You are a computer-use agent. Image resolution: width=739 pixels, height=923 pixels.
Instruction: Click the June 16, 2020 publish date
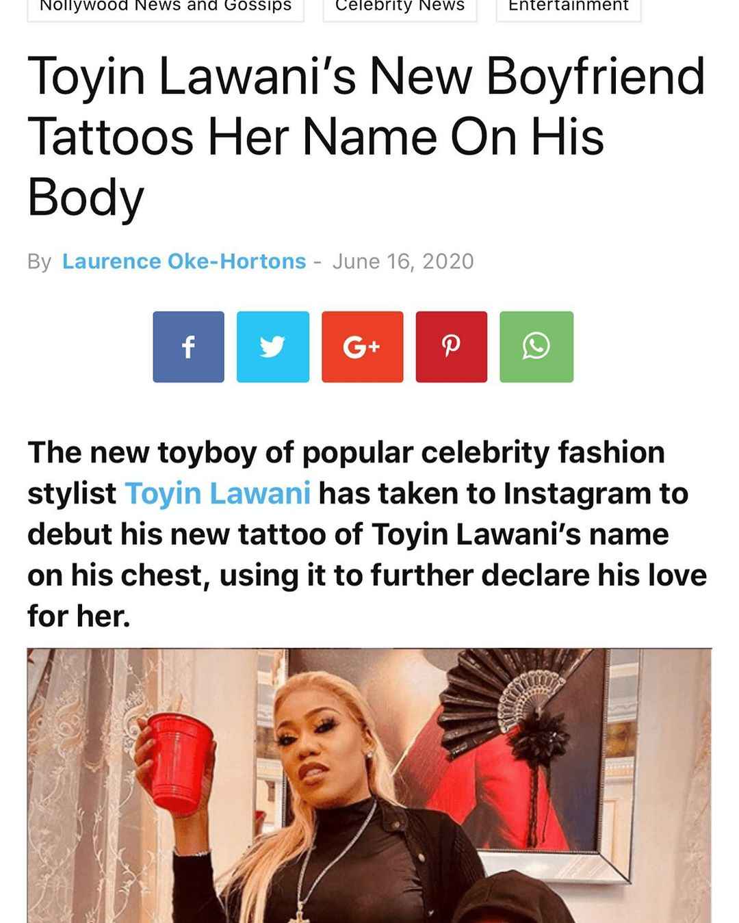pos(403,261)
